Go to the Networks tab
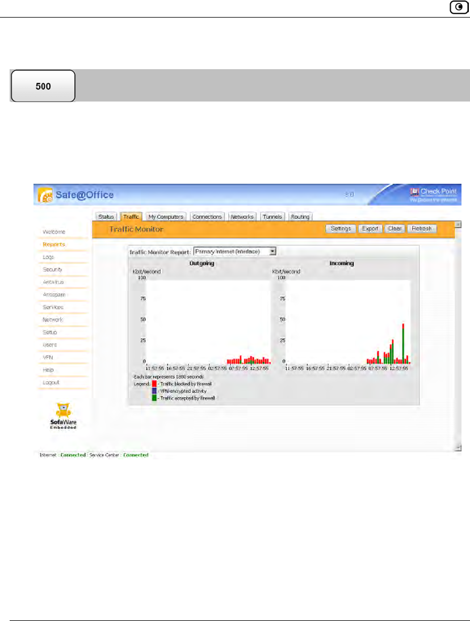 [242, 217]
